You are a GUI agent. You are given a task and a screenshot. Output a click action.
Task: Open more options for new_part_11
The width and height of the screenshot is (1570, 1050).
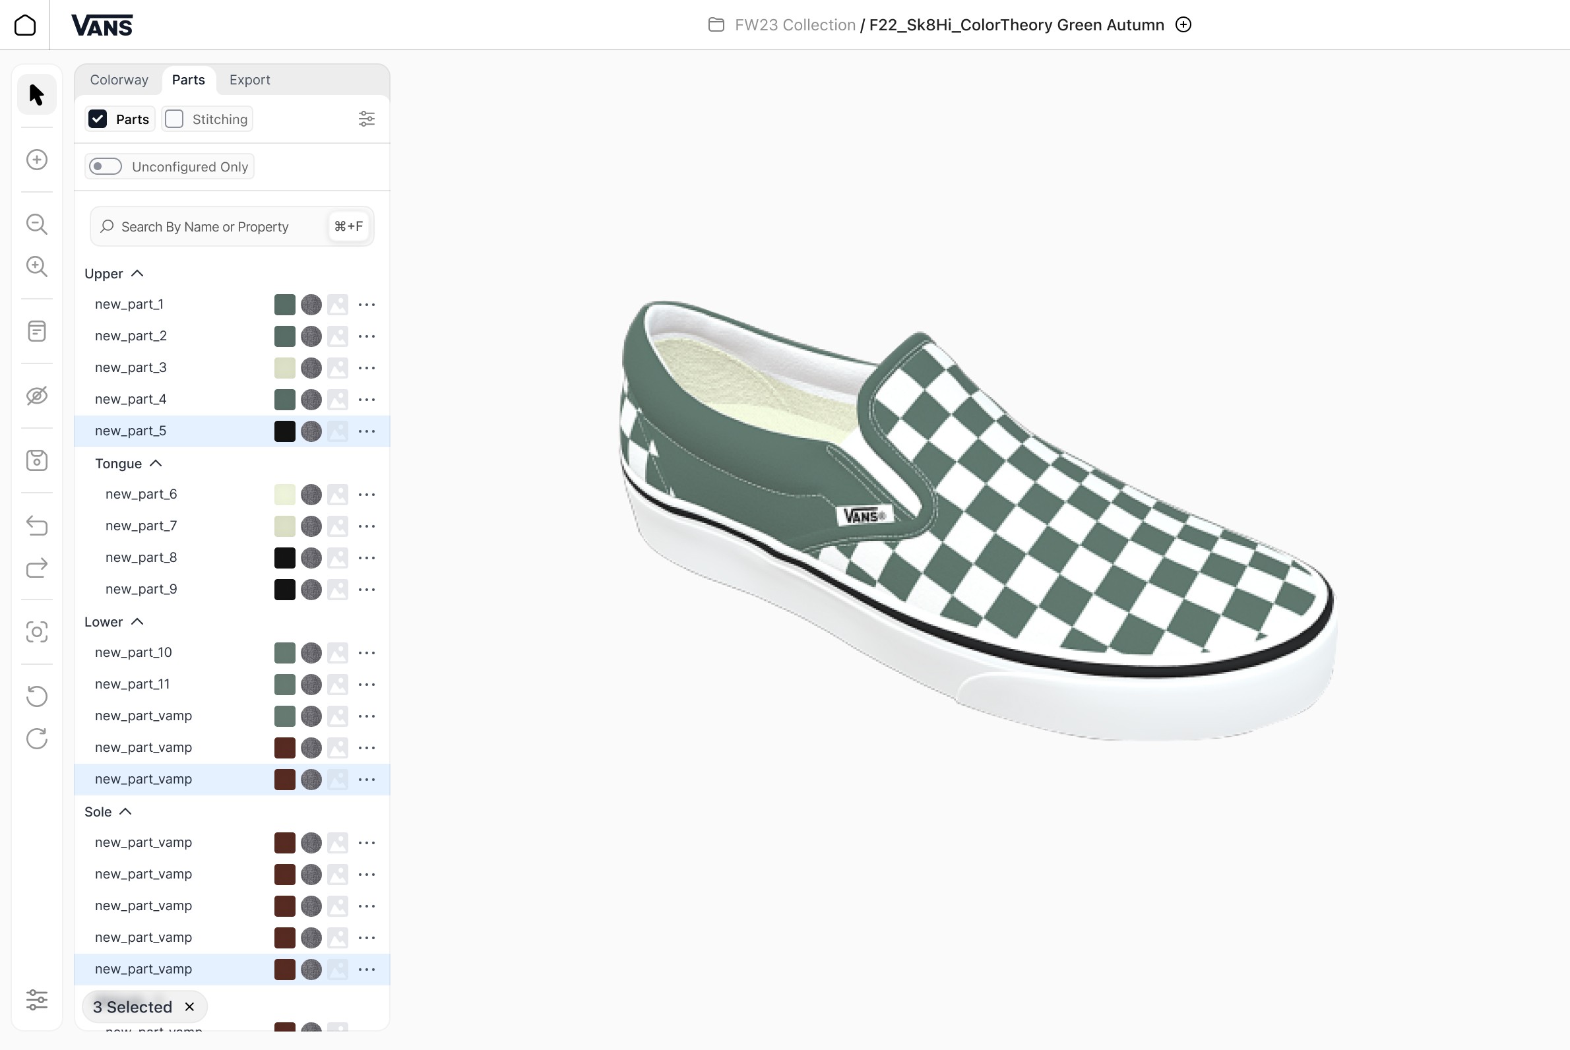coord(366,685)
